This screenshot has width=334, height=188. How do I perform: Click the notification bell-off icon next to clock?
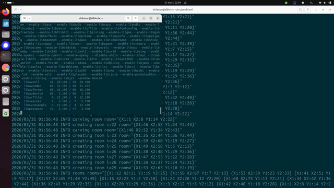click(185, 3)
